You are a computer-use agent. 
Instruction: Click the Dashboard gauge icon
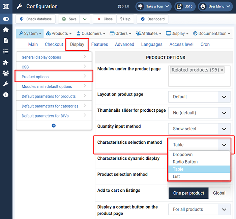click(143, 19)
